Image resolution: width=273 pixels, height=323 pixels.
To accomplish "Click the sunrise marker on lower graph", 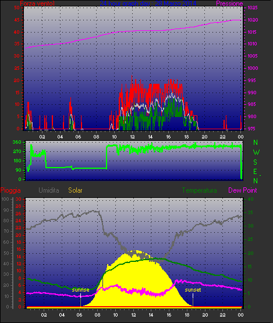I will tap(80, 290).
